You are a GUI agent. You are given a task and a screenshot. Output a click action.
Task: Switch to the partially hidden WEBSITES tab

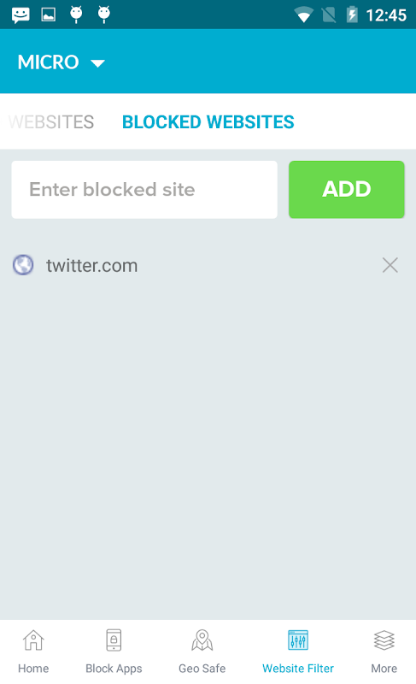coord(51,122)
